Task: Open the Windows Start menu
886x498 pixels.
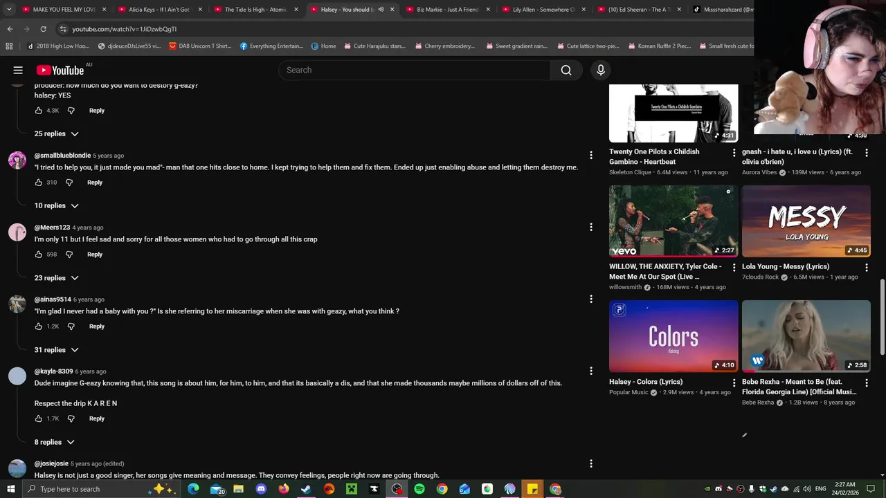Action: 10,489
